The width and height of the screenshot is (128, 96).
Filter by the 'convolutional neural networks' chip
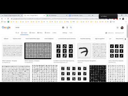(x=67, y=39)
